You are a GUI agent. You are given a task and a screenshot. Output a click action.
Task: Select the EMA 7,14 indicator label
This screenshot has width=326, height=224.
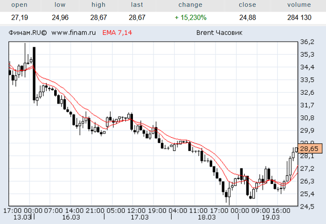[x=117, y=33]
